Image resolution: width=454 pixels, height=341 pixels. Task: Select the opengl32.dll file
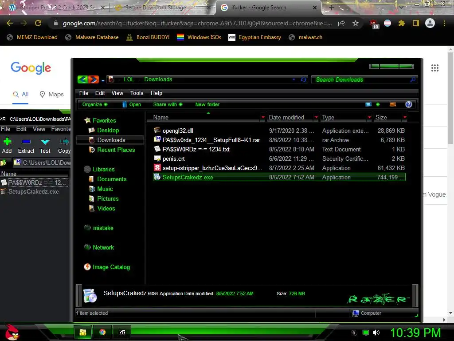[x=178, y=131]
